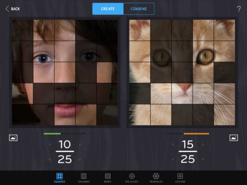Select the Triangles shape mode
Screen dimensions: 247x185
[x=156, y=178]
